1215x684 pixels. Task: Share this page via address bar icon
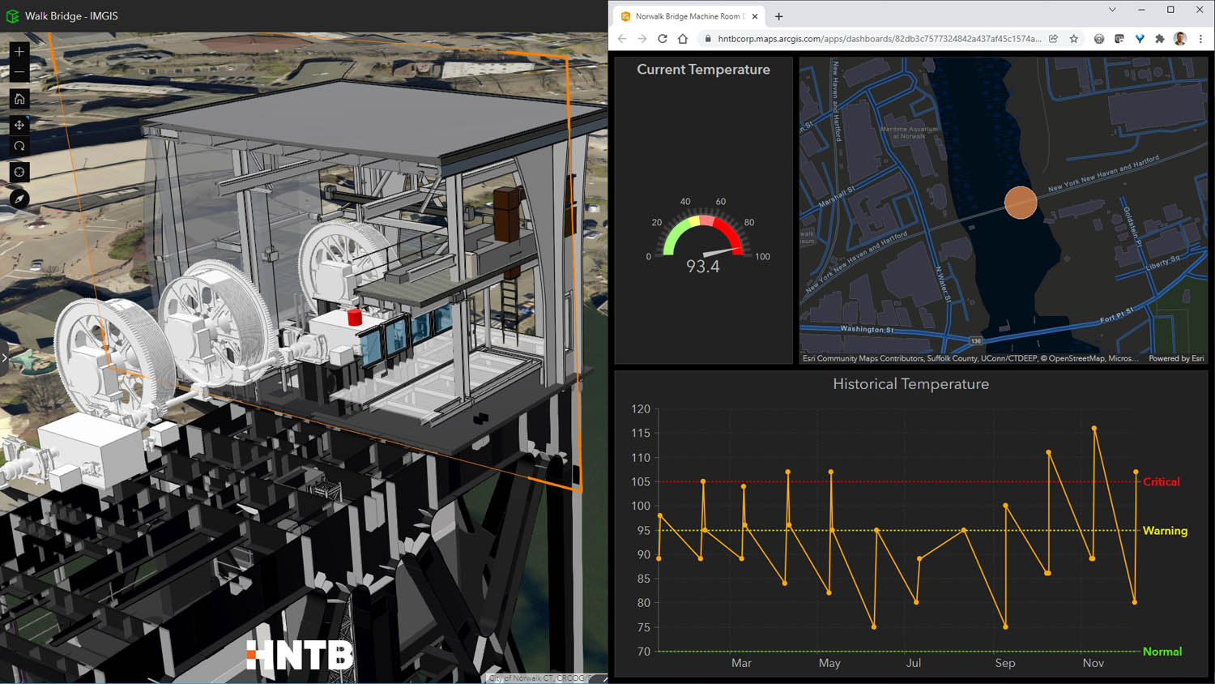tap(1053, 39)
